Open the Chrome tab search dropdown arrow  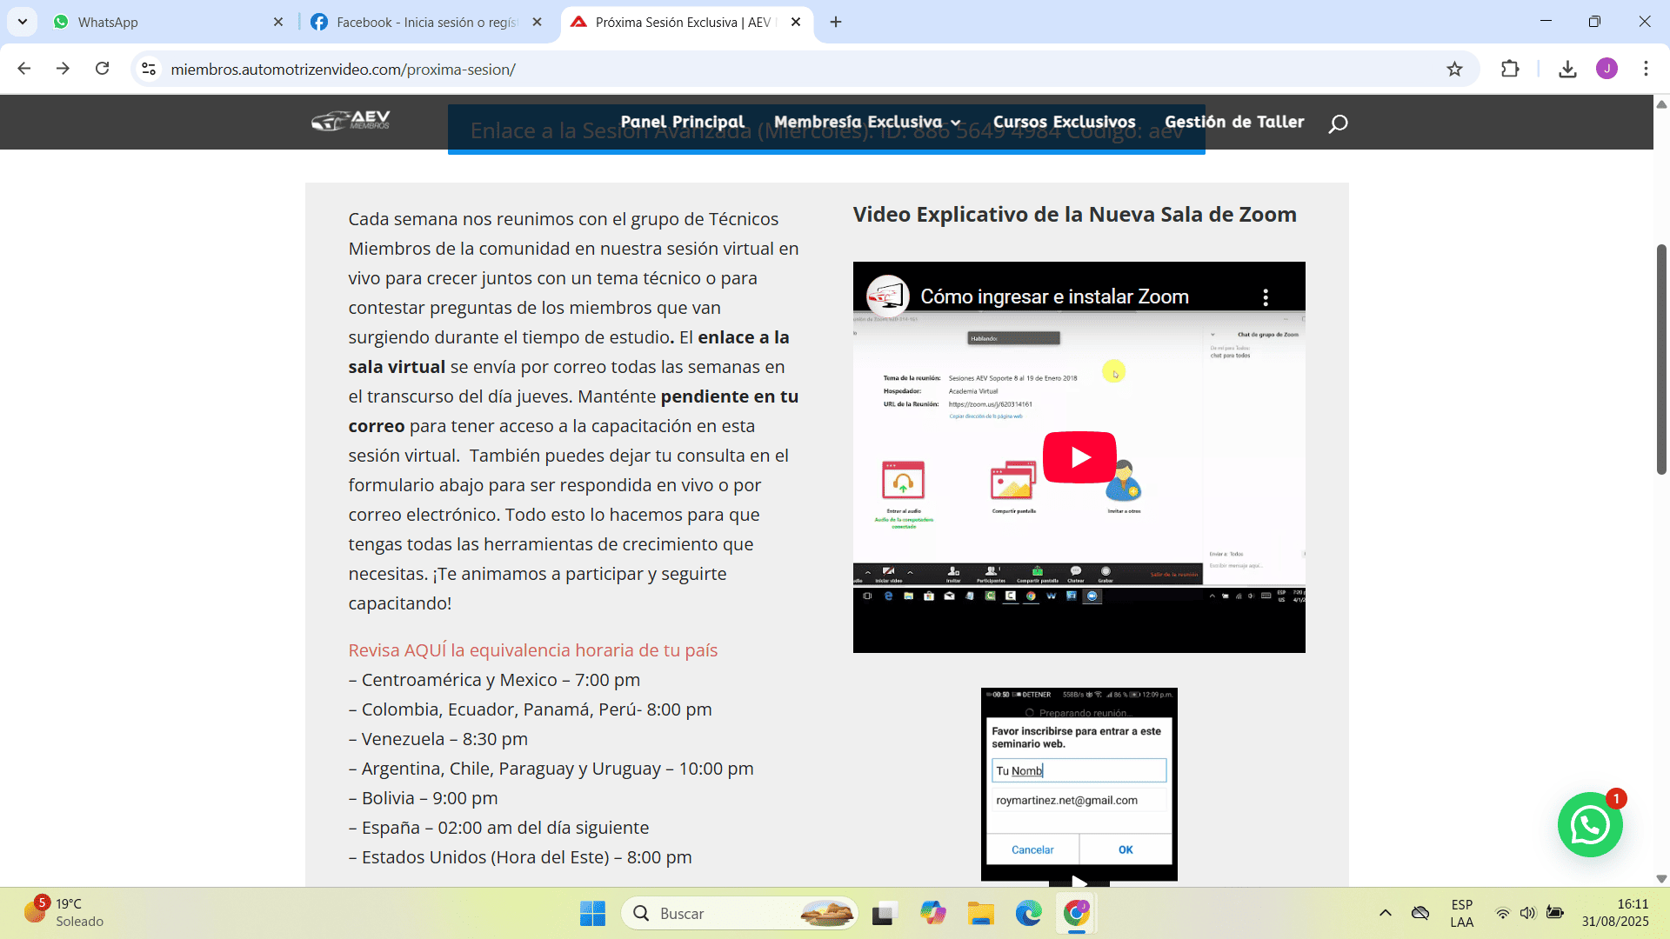(23, 22)
